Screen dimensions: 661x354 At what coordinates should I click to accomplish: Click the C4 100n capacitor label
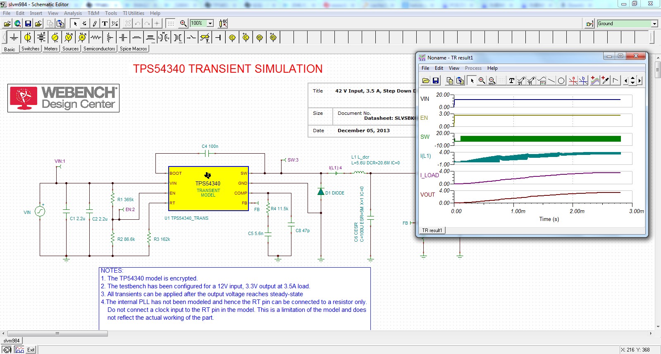coord(210,146)
